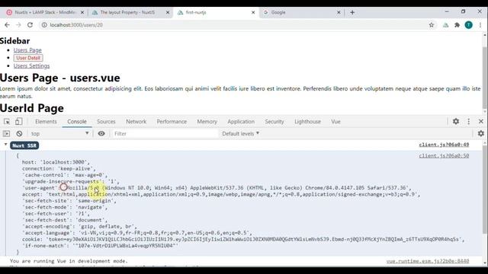Toggle the device toolbar icon

click(18, 122)
